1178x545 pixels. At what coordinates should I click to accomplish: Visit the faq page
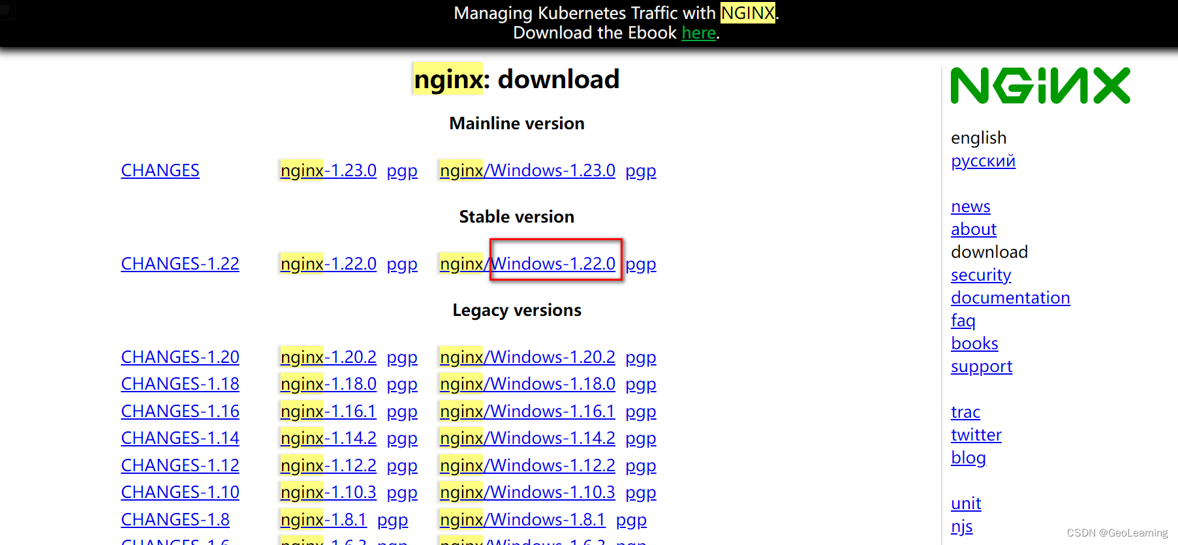(963, 321)
